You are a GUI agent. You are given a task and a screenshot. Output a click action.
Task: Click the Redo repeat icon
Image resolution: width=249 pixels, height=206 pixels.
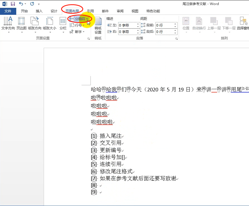coord(32,4)
